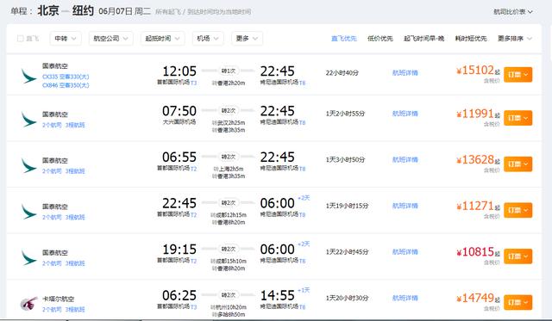This screenshot has height=321, width=552.
Task: Click the ¥11991 price
Action: point(475,114)
